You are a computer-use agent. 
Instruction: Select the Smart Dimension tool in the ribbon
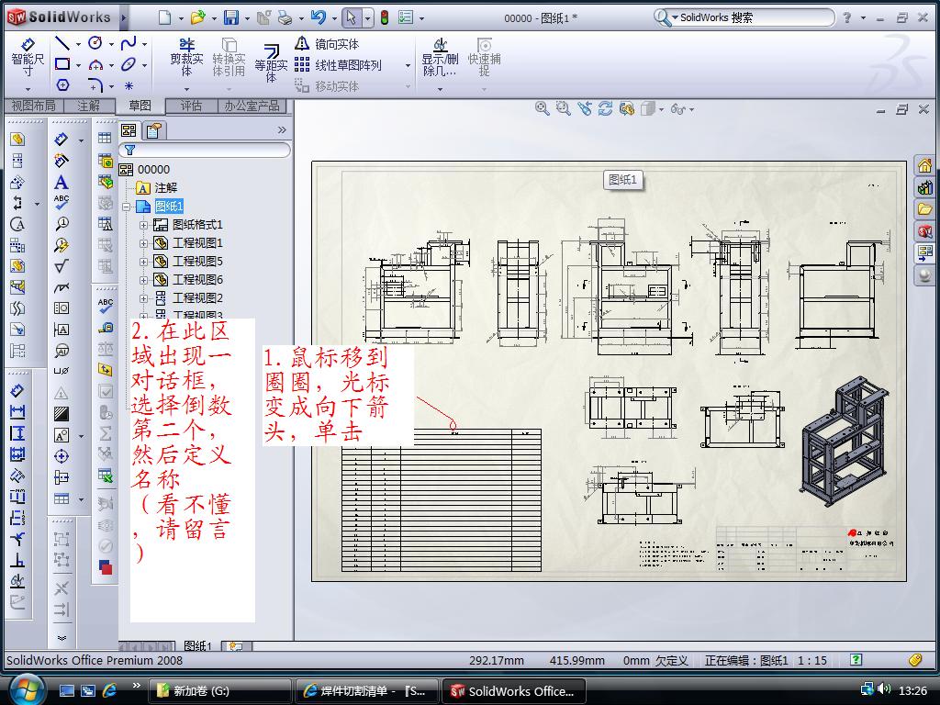(x=28, y=58)
